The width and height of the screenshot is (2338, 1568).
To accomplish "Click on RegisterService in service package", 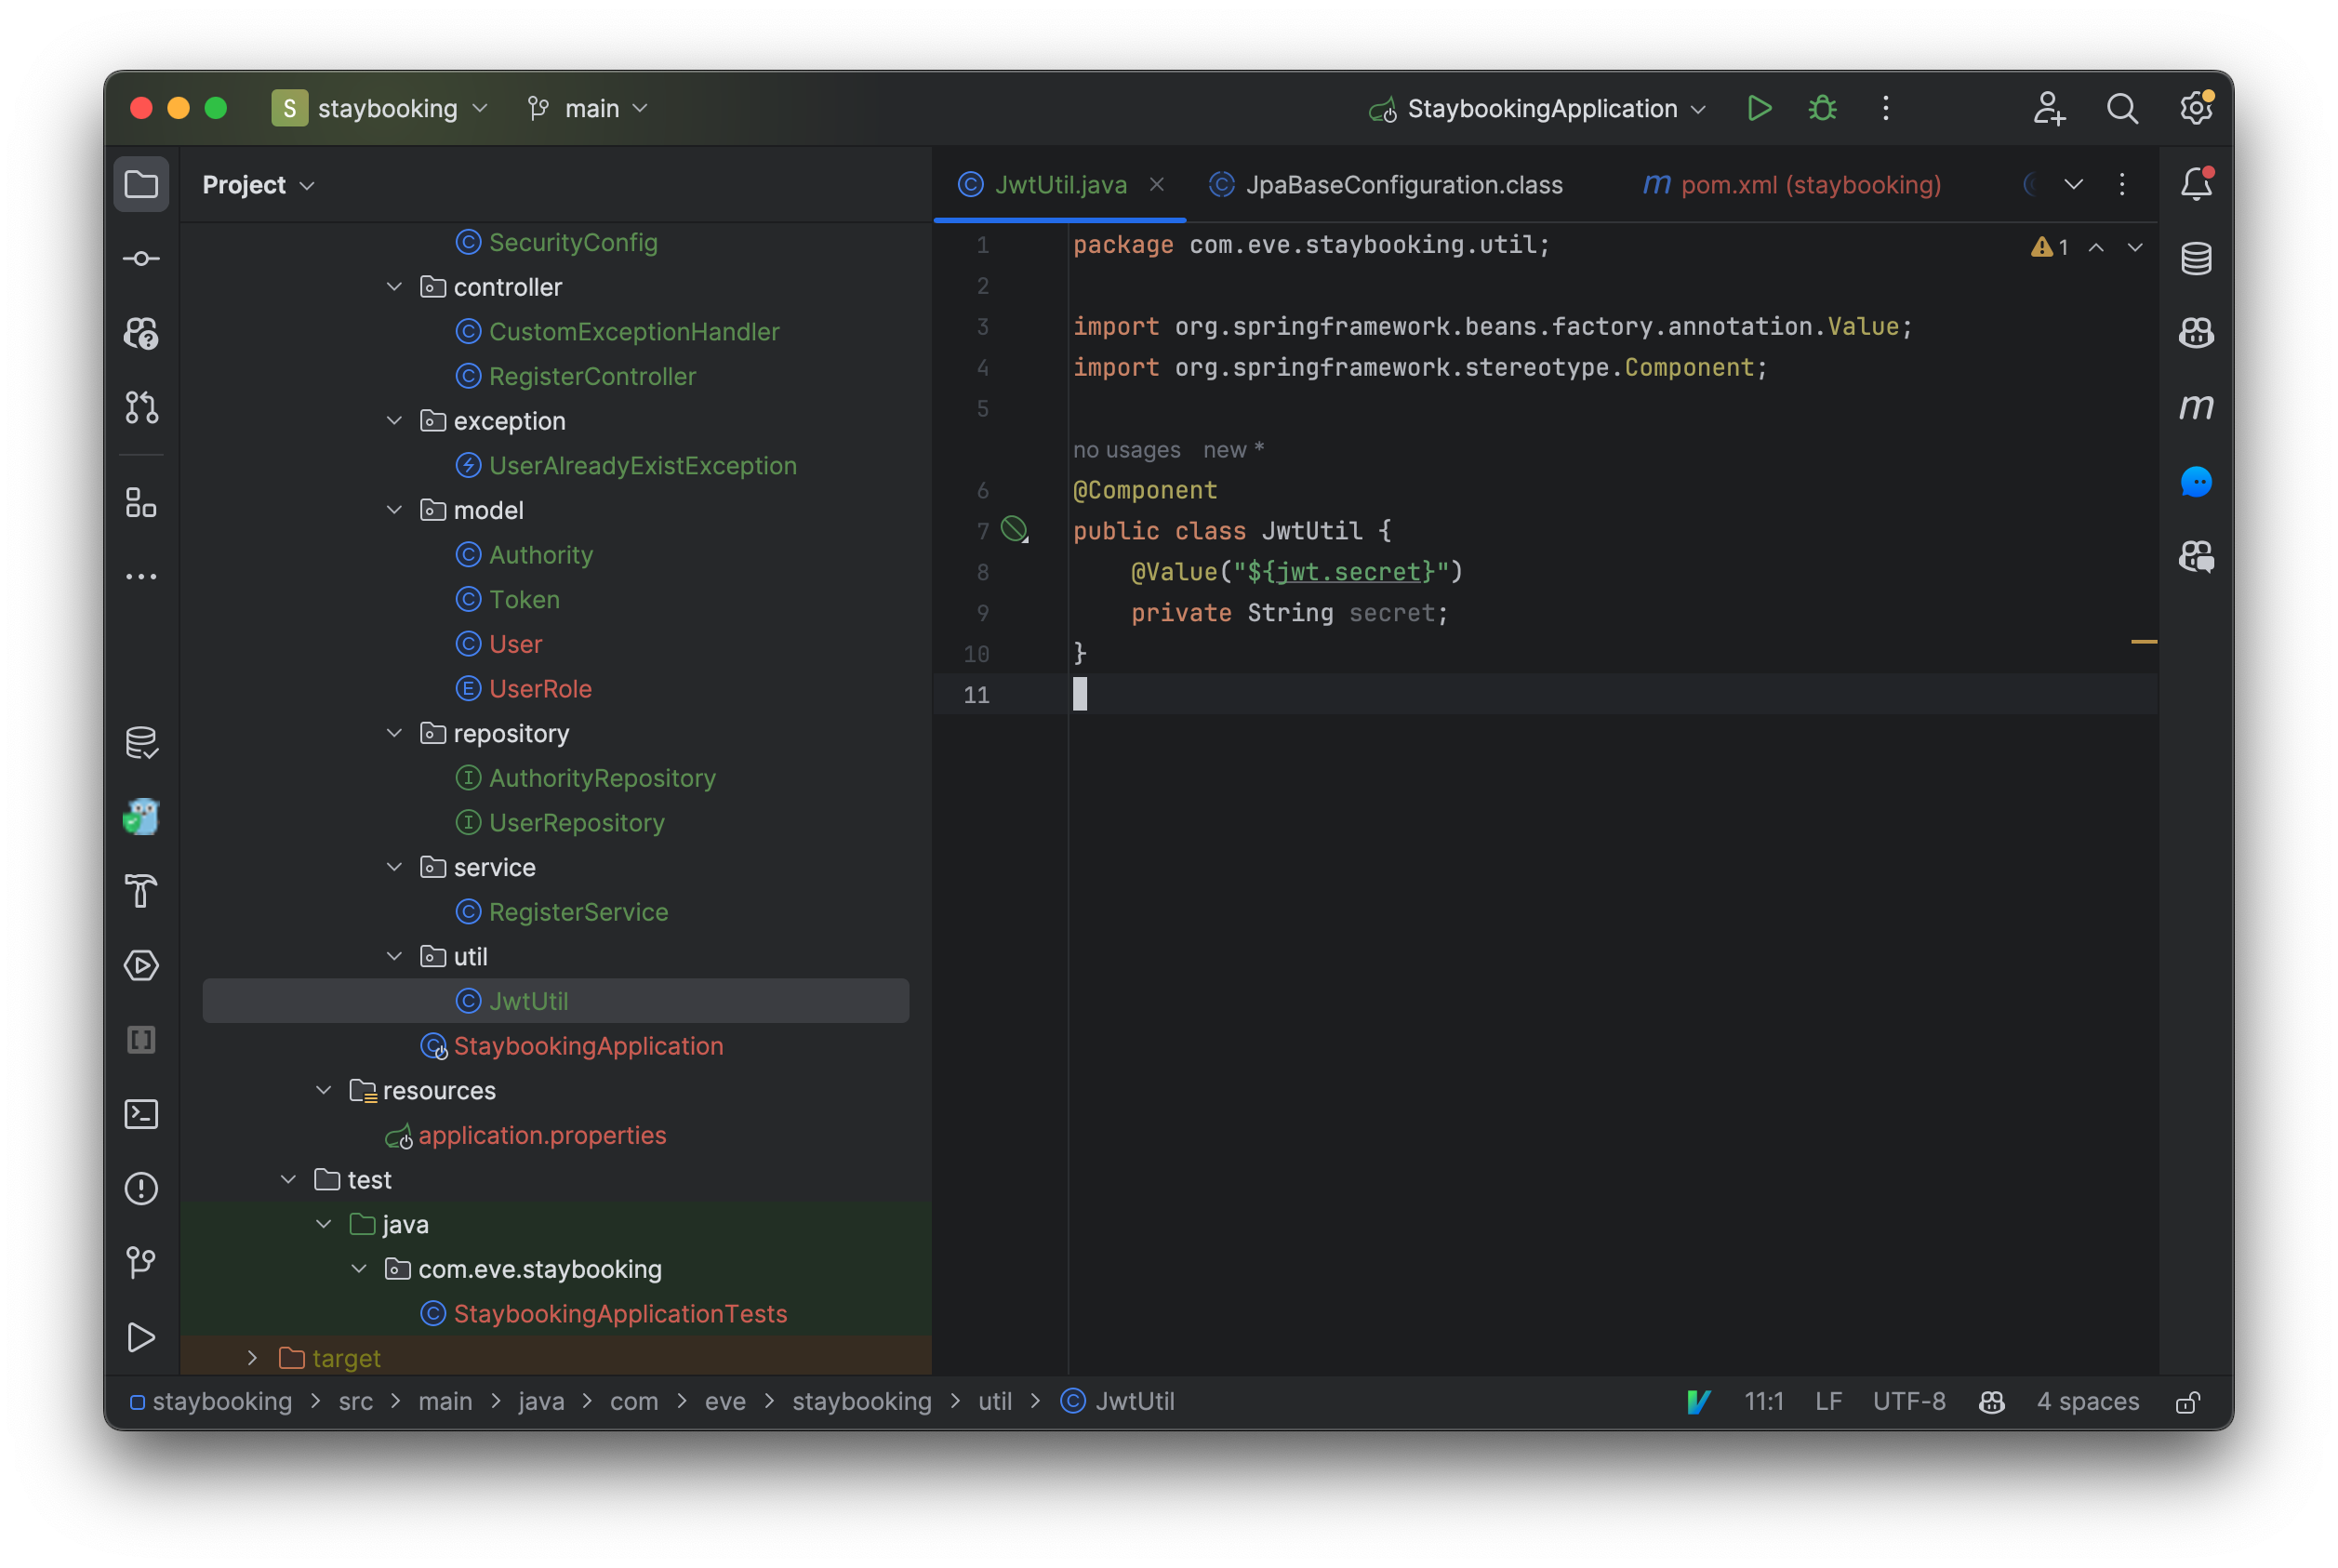I will (579, 910).
